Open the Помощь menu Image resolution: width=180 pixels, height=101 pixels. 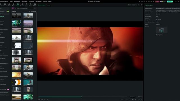(45, 2)
